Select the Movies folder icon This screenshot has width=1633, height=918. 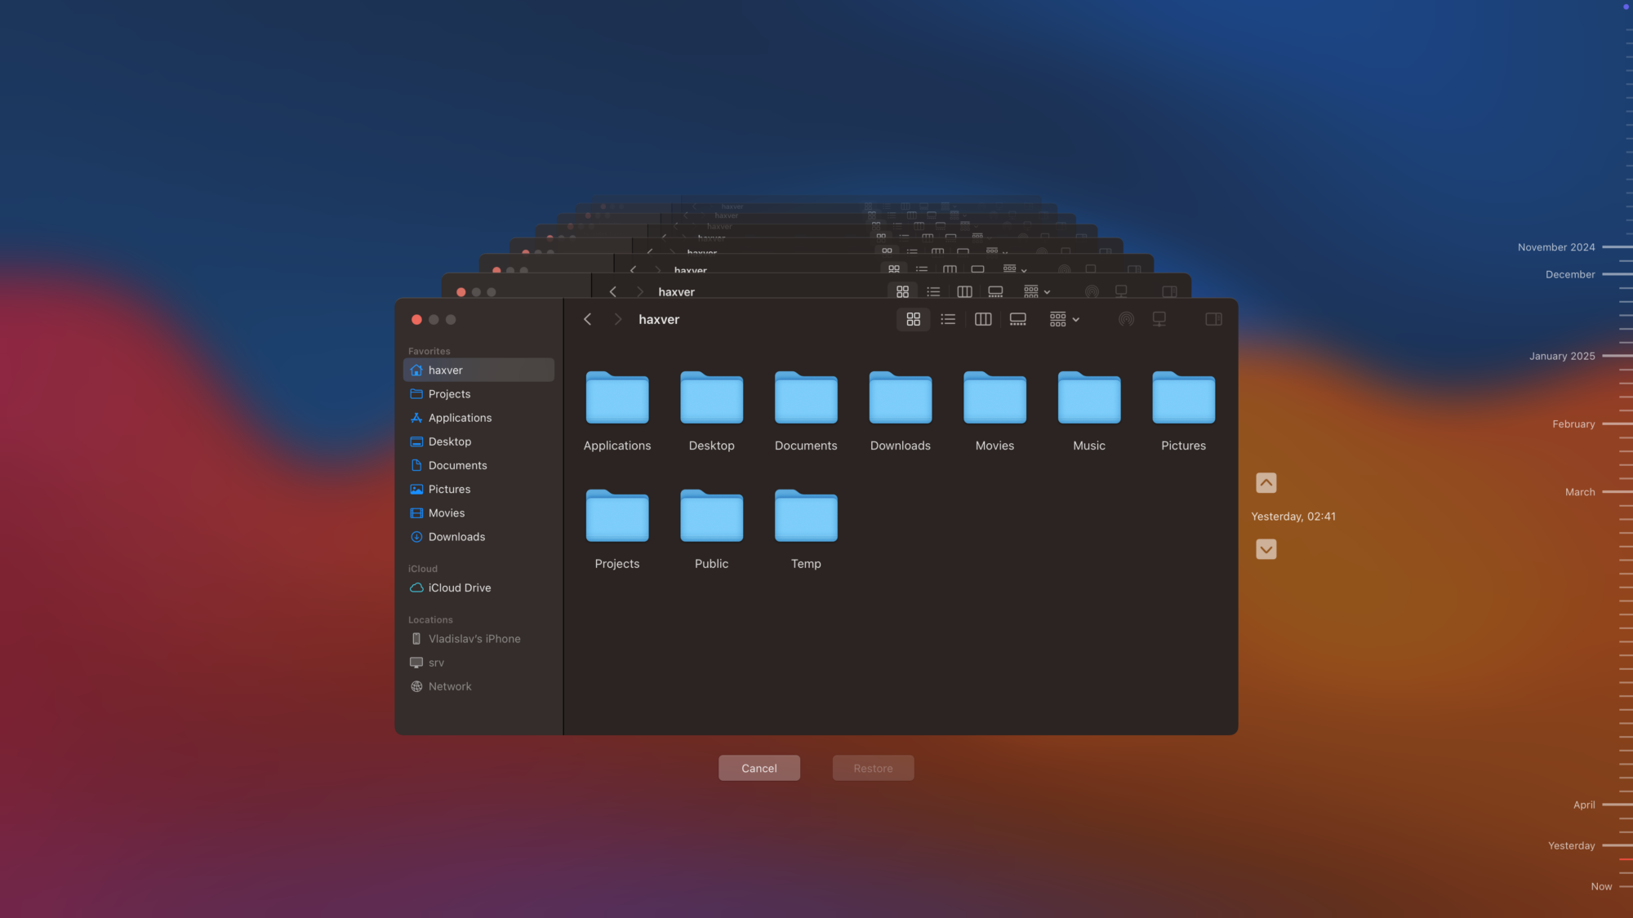pyautogui.click(x=994, y=399)
